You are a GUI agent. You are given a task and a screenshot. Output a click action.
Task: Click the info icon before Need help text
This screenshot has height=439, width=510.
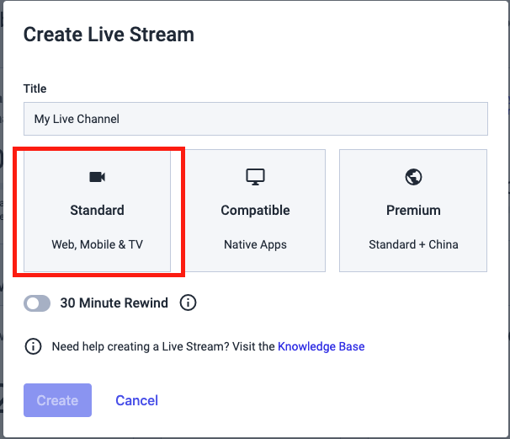(33, 346)
